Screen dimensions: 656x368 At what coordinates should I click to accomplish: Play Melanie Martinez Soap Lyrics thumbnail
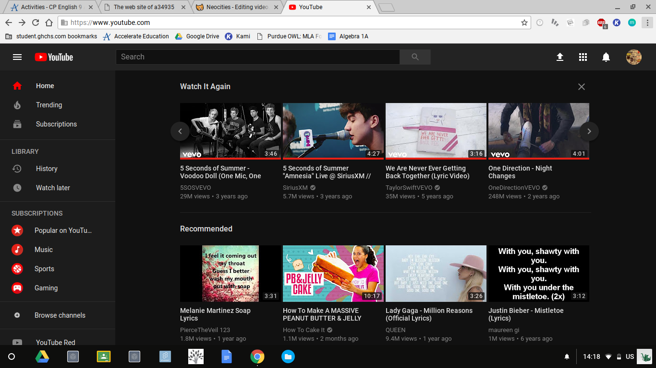click(231, 274)
